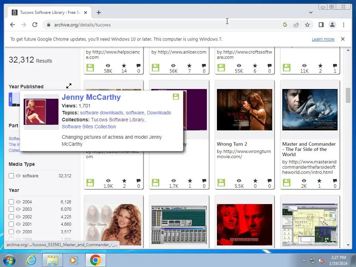This screenshot has height=267, width=356.
Task: View site information lock icon
Action: [x=48, y=25]
